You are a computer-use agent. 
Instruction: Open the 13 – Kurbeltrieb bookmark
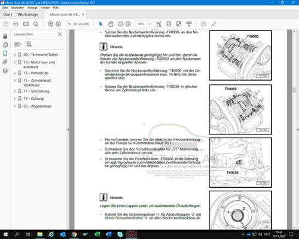point(36,73)
